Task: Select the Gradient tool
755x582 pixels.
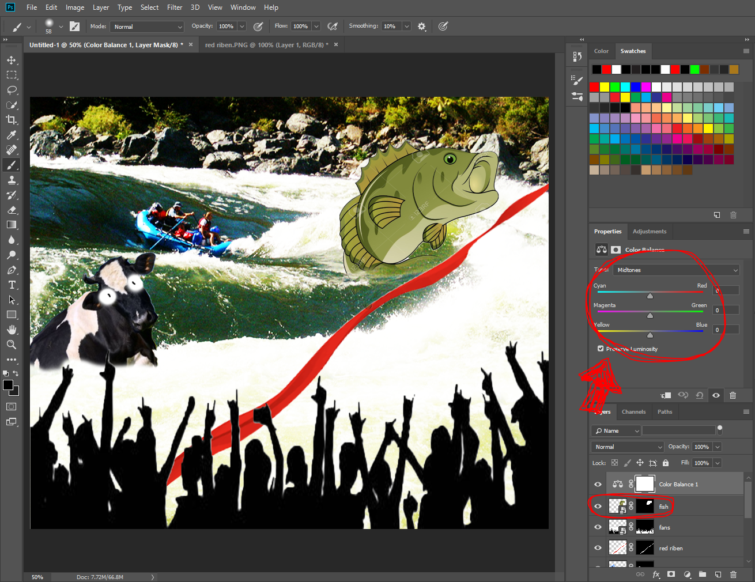Action: (x=12, y=225)
